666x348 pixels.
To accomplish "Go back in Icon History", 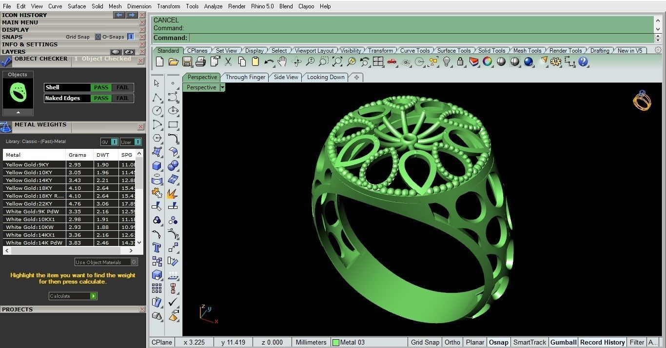I will [119, 15].
